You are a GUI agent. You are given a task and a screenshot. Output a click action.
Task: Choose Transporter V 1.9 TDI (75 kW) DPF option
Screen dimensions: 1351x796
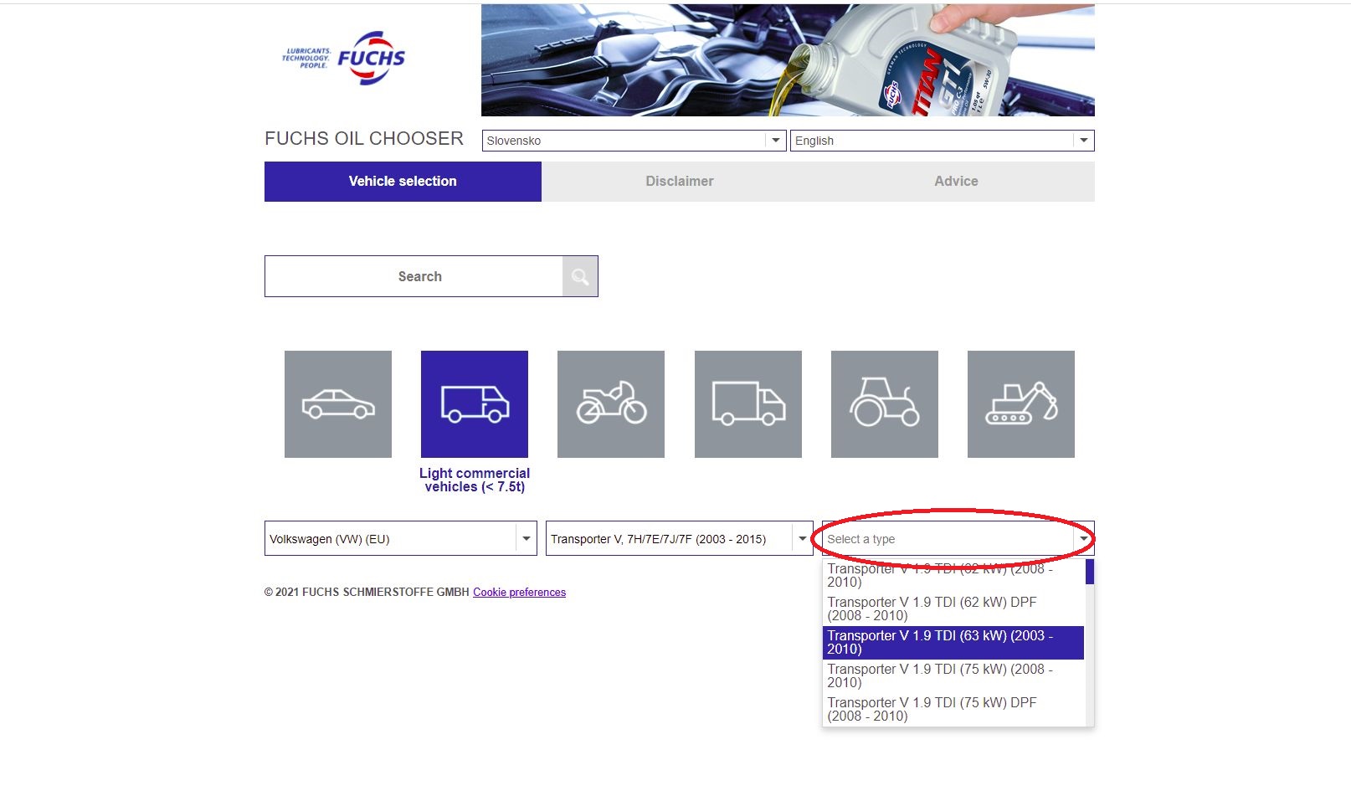953,709
